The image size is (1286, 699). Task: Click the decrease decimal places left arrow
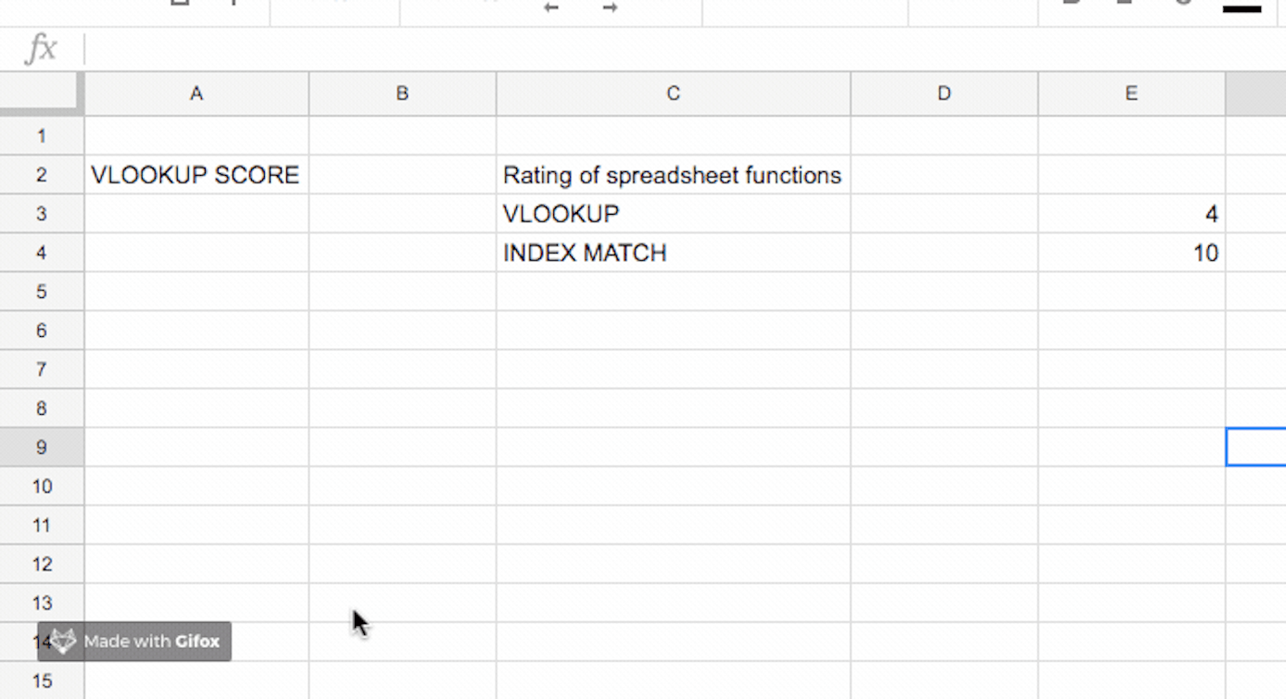tap(551, 7)
